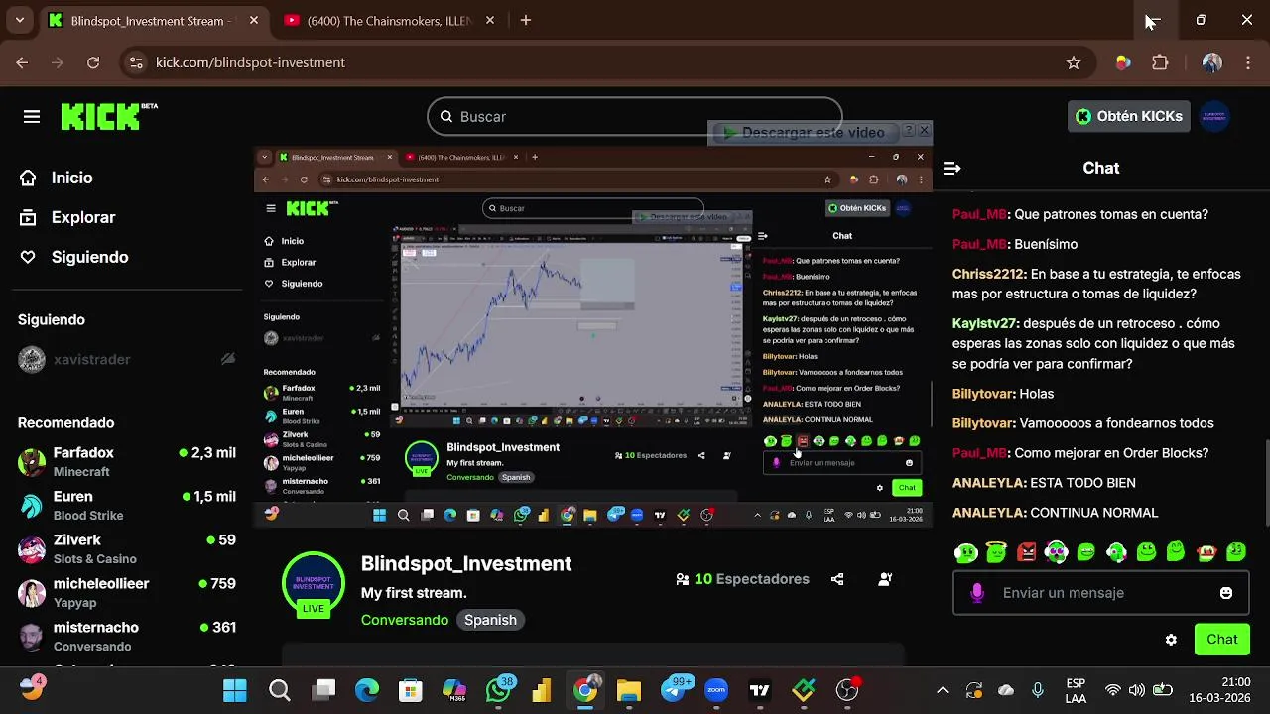This screenshot has width=1270, height=714.
Task: Open the Windows Start menu
Action: click(235, 690)
